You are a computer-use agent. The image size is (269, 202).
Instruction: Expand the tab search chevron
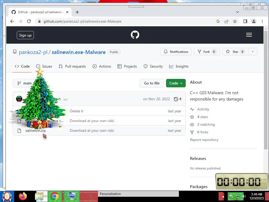(237, 12)
